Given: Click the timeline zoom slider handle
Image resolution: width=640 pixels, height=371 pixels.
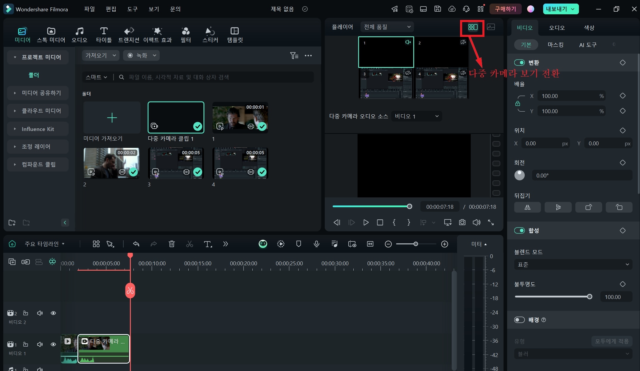Looking at the screenshot, I should click(416, 244).
